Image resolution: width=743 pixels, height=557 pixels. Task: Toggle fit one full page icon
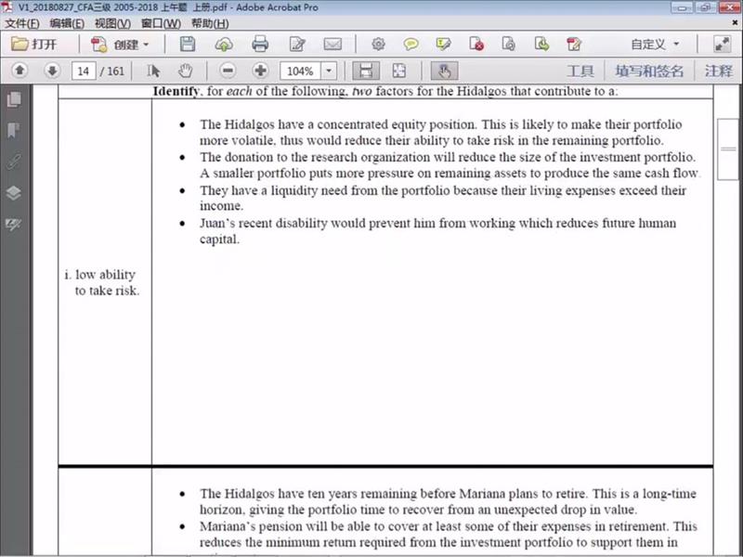point(399,71)
